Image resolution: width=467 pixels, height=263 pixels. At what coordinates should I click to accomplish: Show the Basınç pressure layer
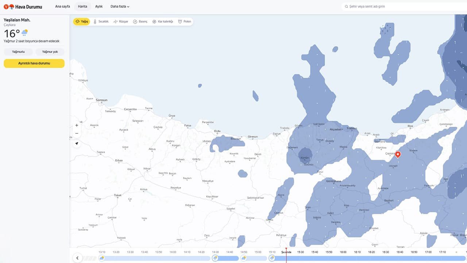coord(140,22)
